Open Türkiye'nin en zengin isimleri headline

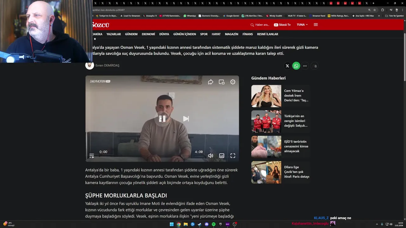pos(296,121)
